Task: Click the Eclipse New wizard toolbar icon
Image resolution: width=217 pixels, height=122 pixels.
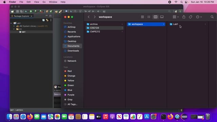Action: tap(12, 11)
